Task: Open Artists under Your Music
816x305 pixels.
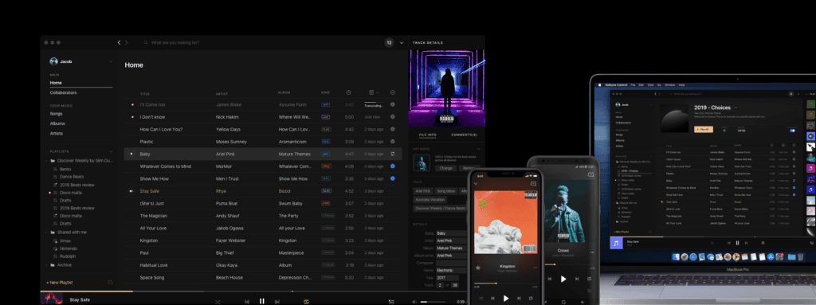Action: [57, 133]
